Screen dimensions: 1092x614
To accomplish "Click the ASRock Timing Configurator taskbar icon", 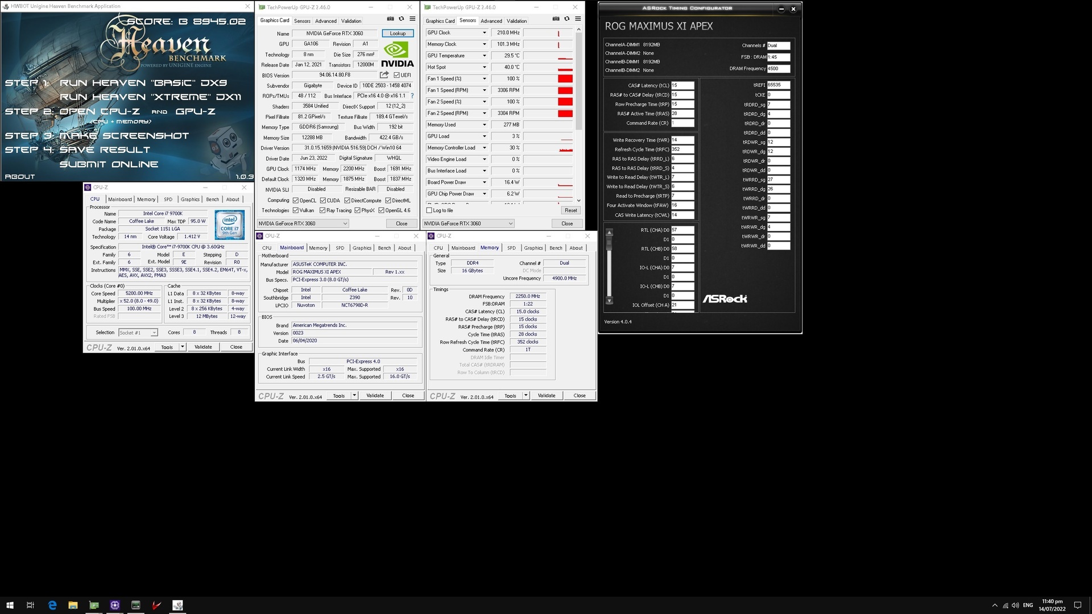I will (x=135, y=605).
